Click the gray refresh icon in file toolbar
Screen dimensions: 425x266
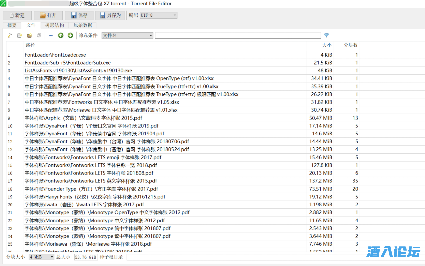[x=39, y=35]
